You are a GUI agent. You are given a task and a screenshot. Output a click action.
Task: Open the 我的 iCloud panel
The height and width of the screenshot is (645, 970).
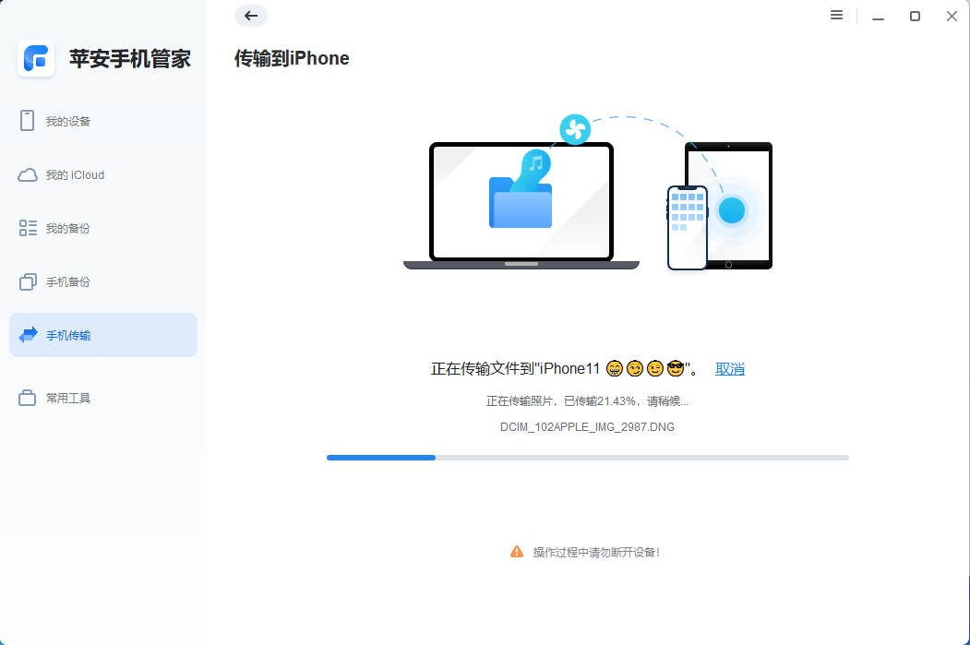(x=72, y=174)
